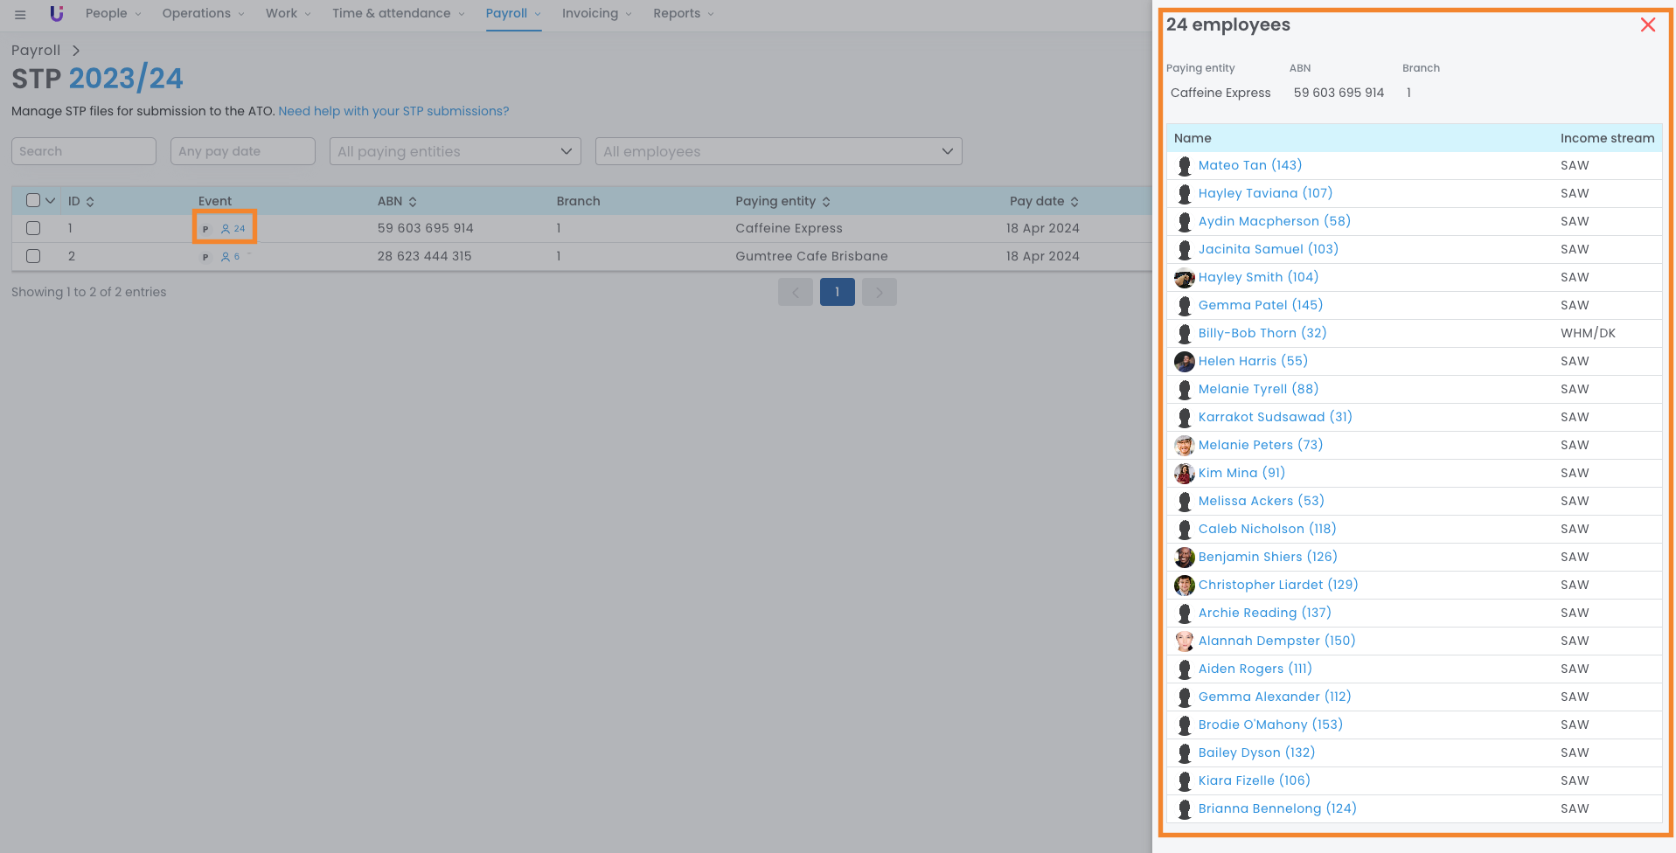Click the Any pay date field
The height and width of the screenshot is (853, 1676).
242,151
